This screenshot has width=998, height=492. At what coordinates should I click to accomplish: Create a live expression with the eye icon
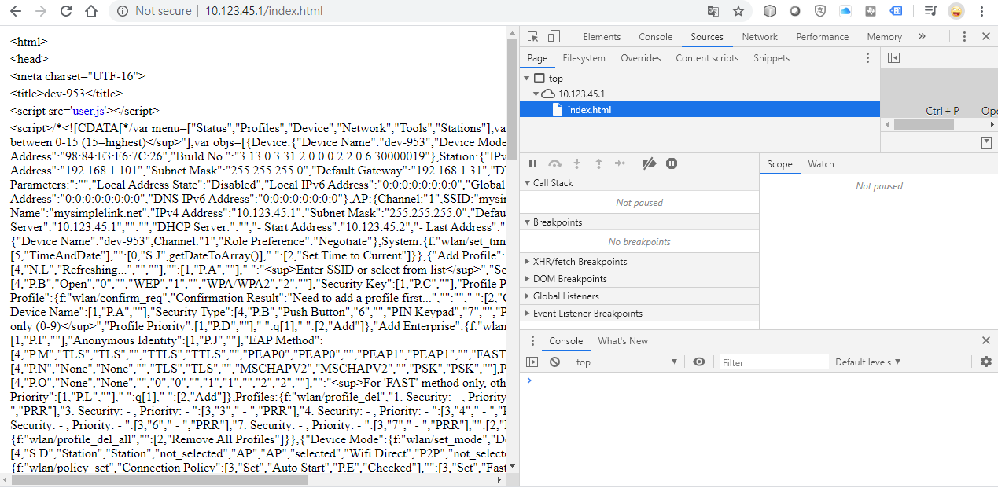(x=699, y=362)
